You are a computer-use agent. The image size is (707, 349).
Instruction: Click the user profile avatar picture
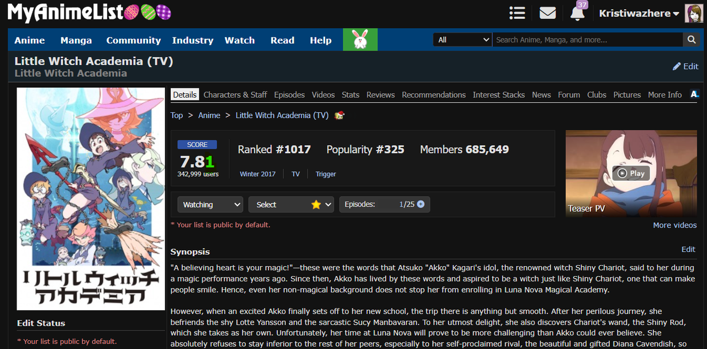tap(694, 13)
